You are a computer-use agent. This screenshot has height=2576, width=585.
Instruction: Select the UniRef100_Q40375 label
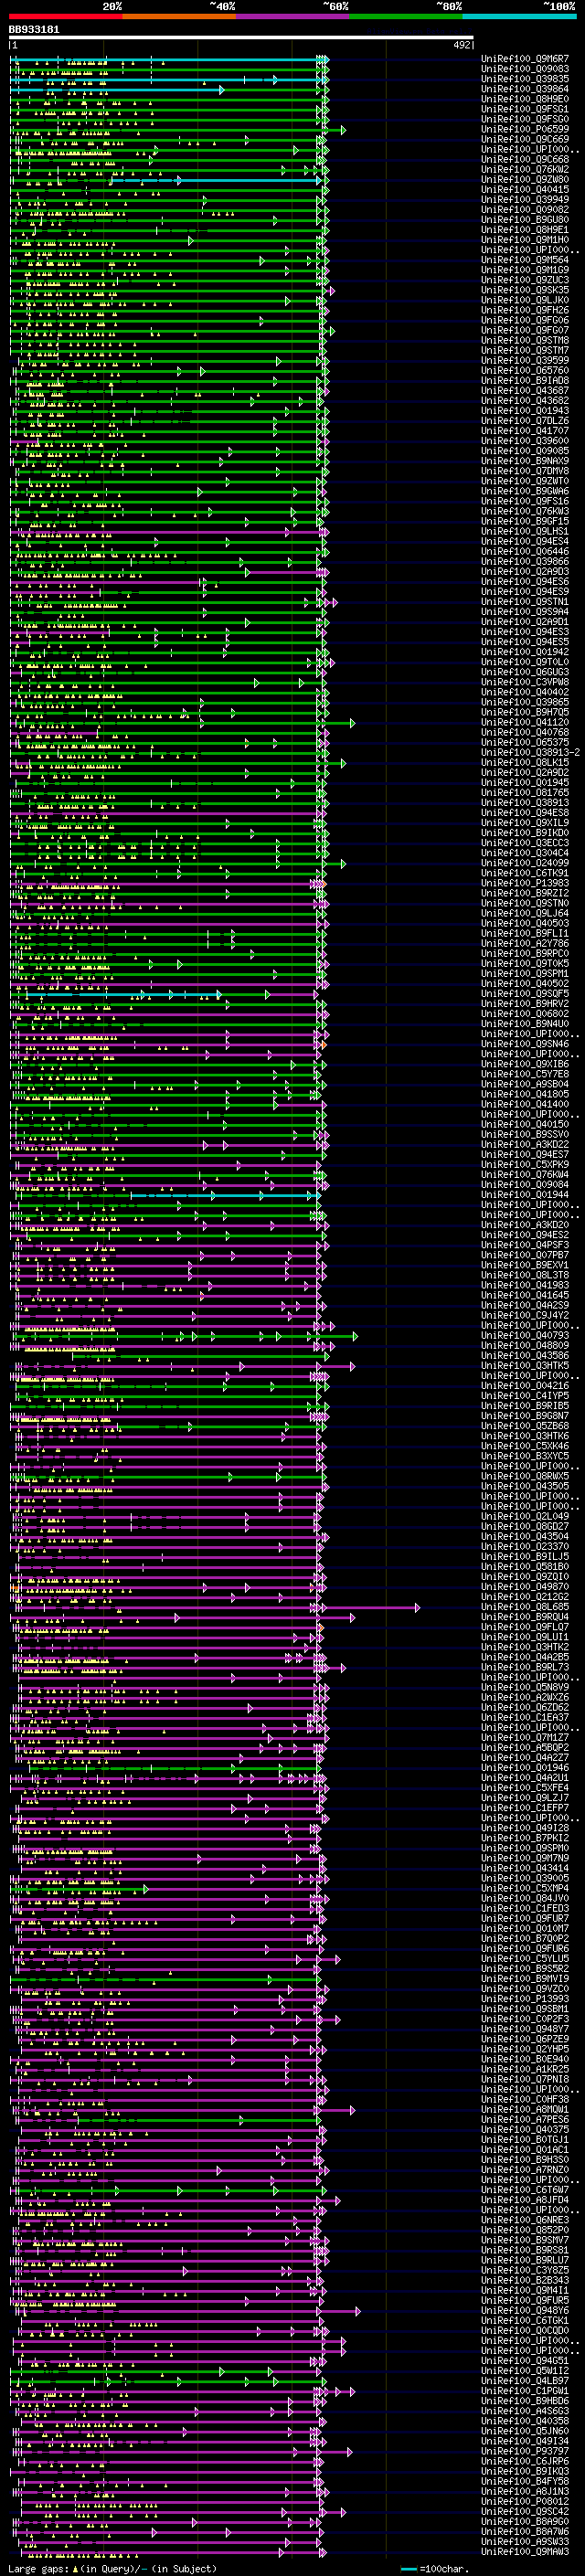525,2129
